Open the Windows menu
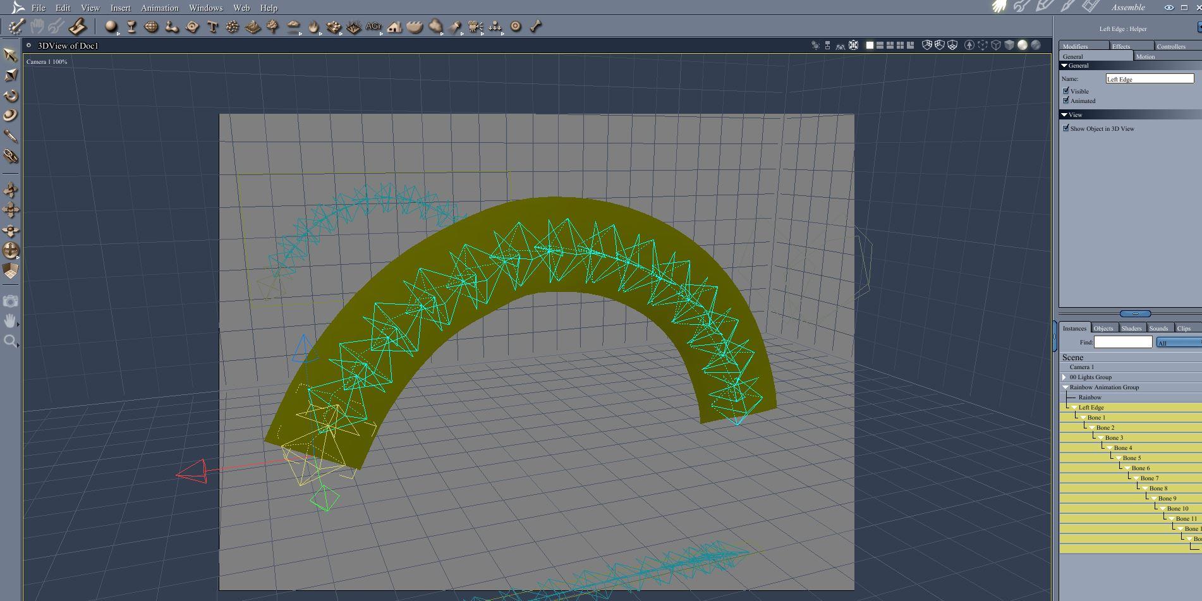This screenshot has width=1202, height=601. coord(206,8)
